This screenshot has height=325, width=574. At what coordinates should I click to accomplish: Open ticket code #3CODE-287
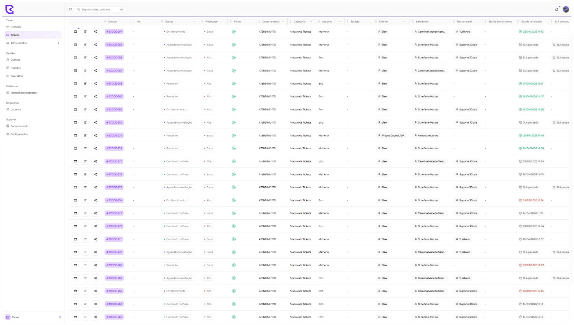pyautogui.click(x=114, y=32)
